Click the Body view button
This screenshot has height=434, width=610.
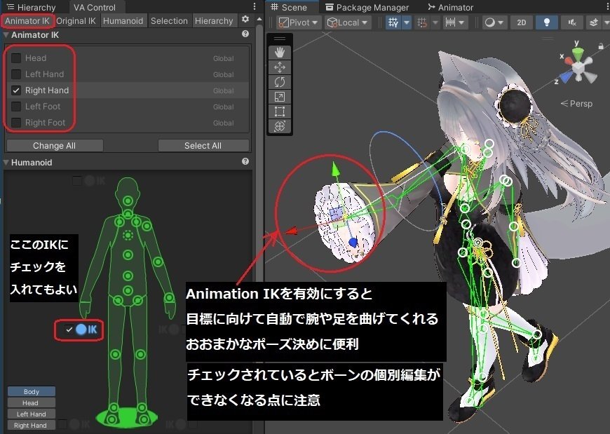[32, 392]
